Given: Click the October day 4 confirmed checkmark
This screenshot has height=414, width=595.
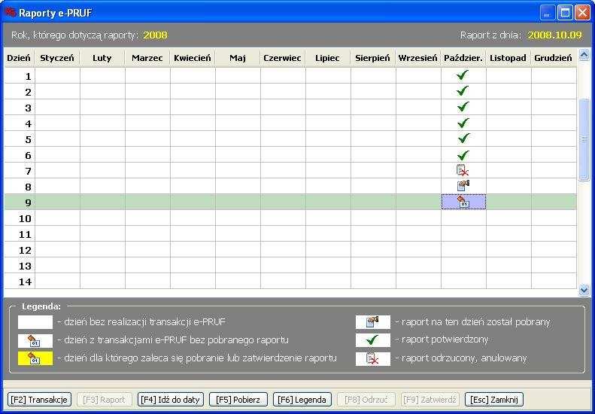Looking at the screenshot, I should point(463,123).
